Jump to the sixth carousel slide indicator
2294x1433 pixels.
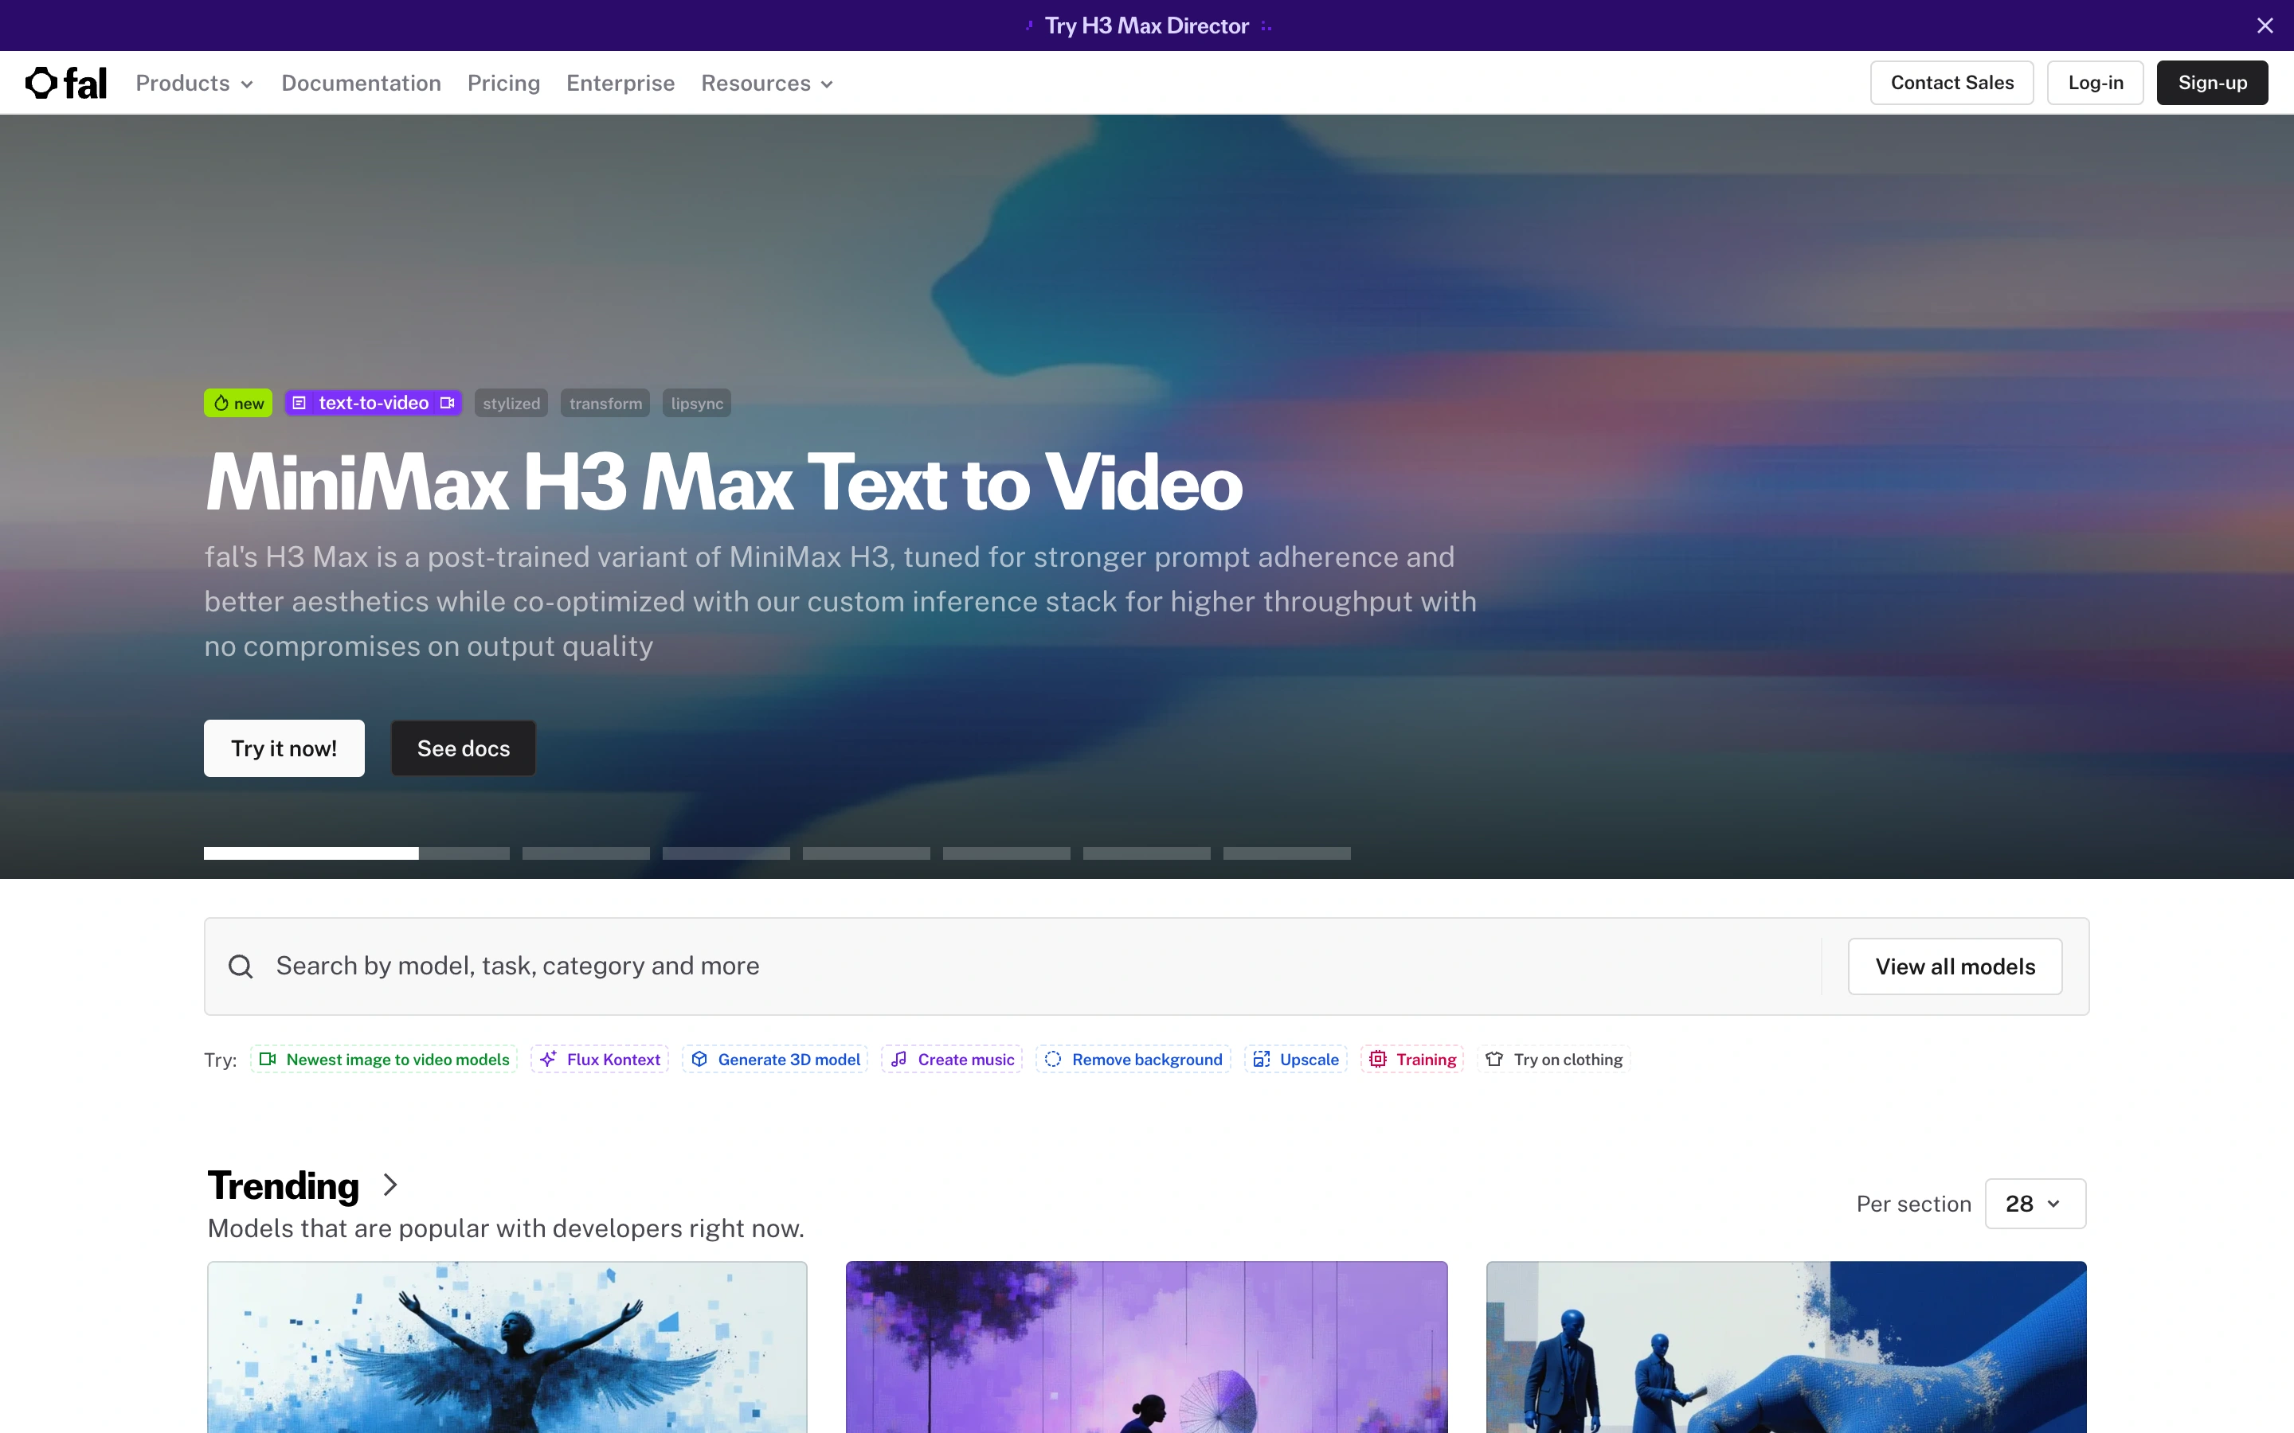[1147, 853]
